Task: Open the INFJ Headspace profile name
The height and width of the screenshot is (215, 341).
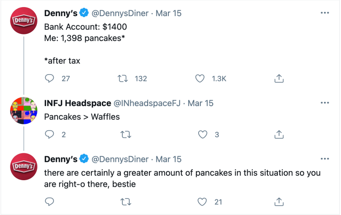Action: point(77,103)
